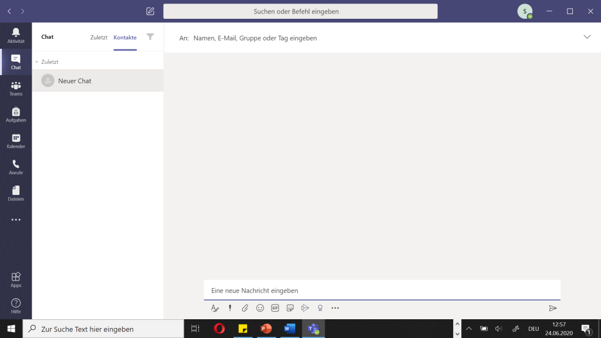The width and height of the screenshot is (601, 338).
Task: Open the chat filter funnel icon
Action: click(150, 37)
